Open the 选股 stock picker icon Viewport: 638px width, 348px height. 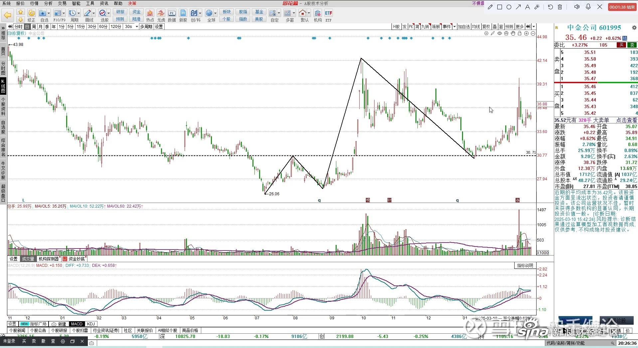[x=102, y=13]
